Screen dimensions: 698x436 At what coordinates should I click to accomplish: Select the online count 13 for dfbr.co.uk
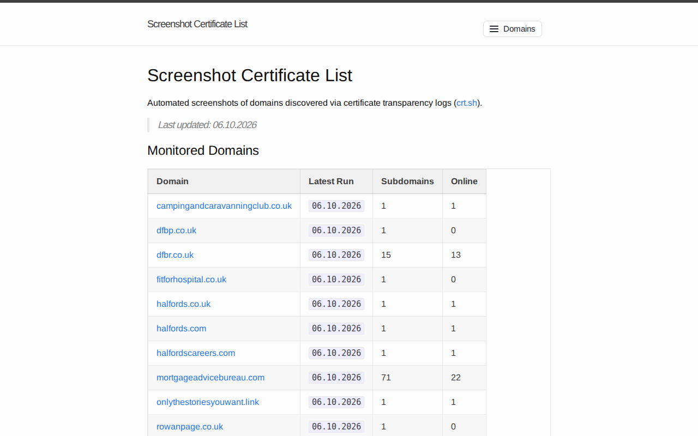pyautogui.click(x=456, y=255)
